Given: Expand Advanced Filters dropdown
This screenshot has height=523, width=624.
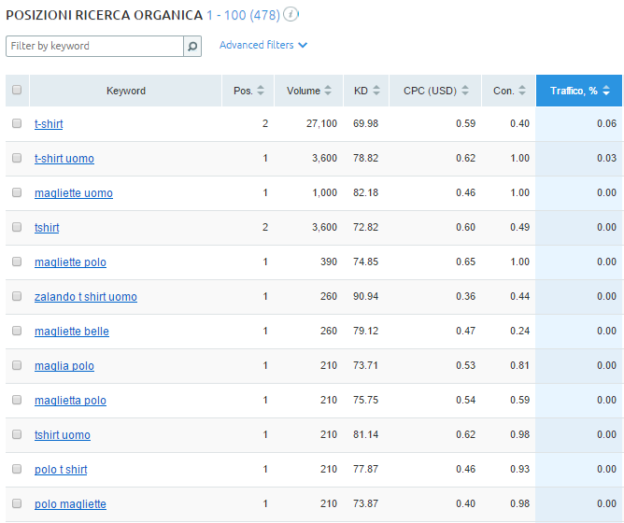Looking at the screenshot, I should pos(263,45).
